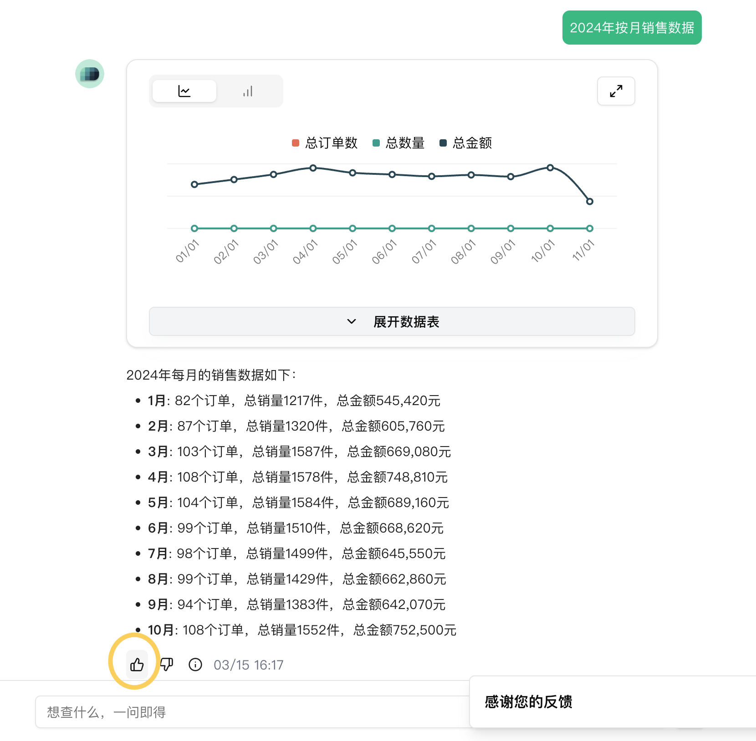Focus the 想查什么 query input field
Viewport: 756px width, 741px height.
point(250,712)
